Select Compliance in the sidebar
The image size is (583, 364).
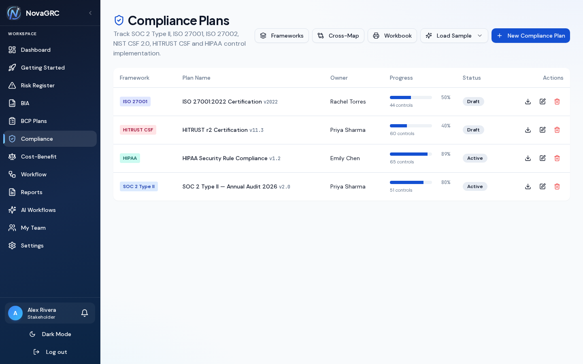coord(50,139)
